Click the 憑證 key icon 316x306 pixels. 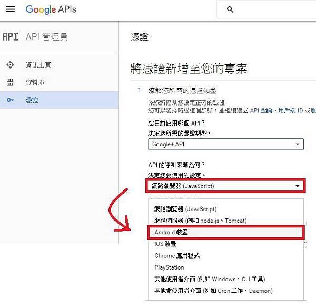(x=10, y=100)
